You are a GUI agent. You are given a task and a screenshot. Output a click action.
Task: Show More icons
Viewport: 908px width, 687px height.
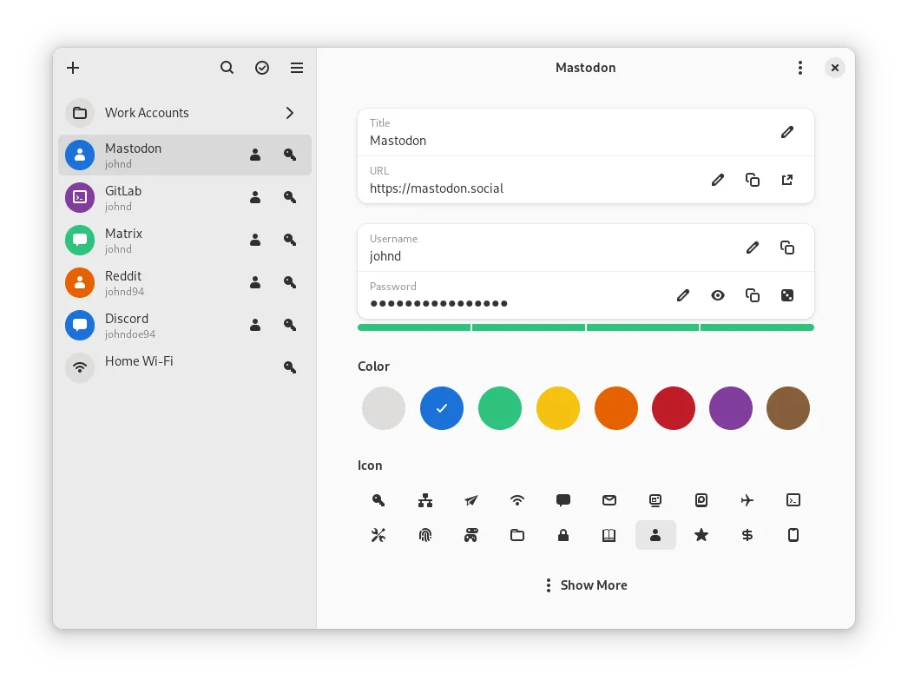click(x=586, y=585)
